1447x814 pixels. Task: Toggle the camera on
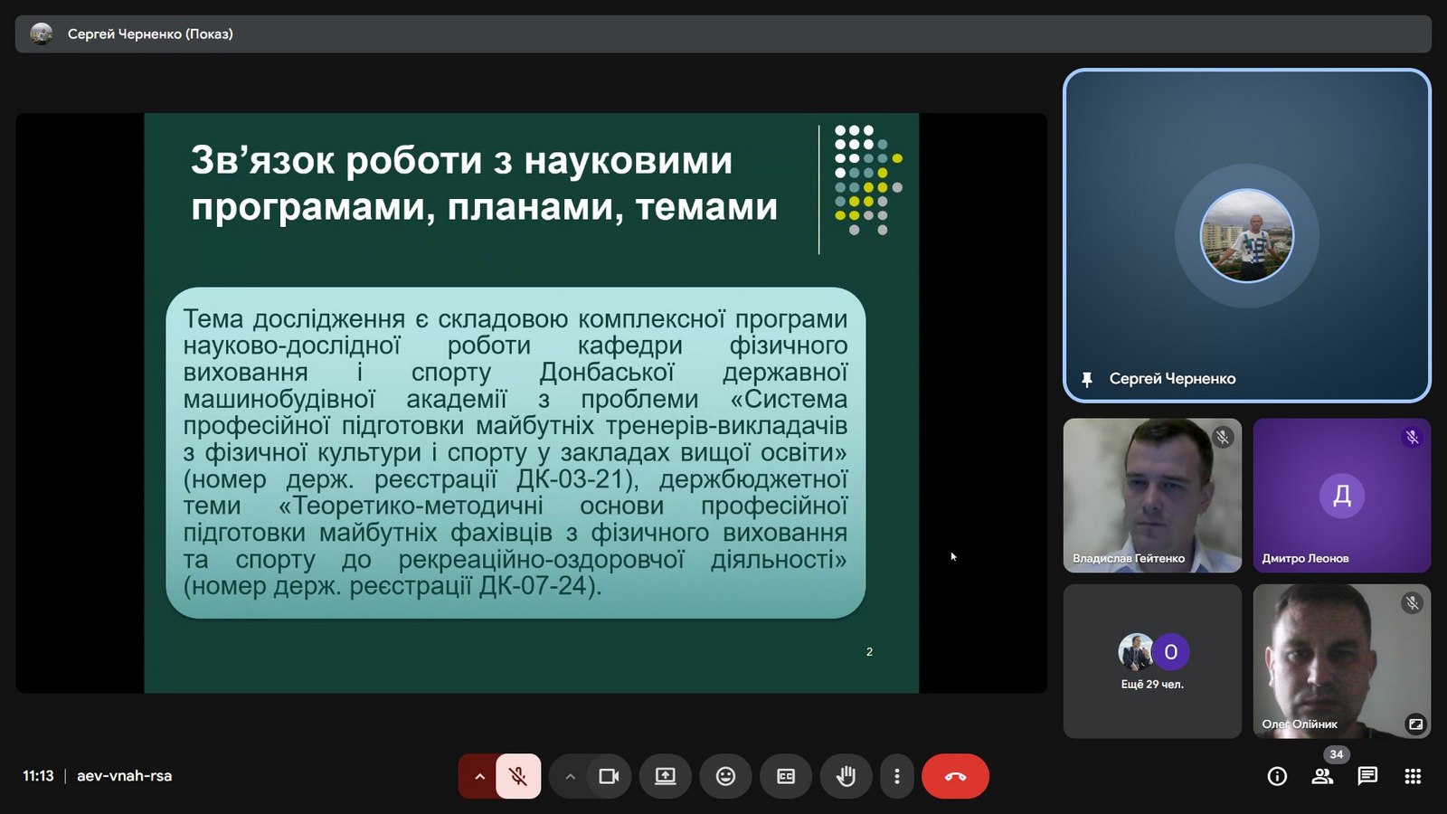609,776
